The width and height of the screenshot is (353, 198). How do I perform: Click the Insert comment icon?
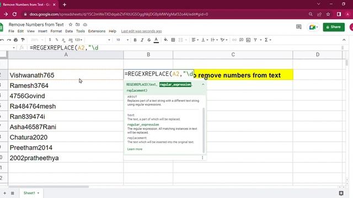[x=242, y=40]
